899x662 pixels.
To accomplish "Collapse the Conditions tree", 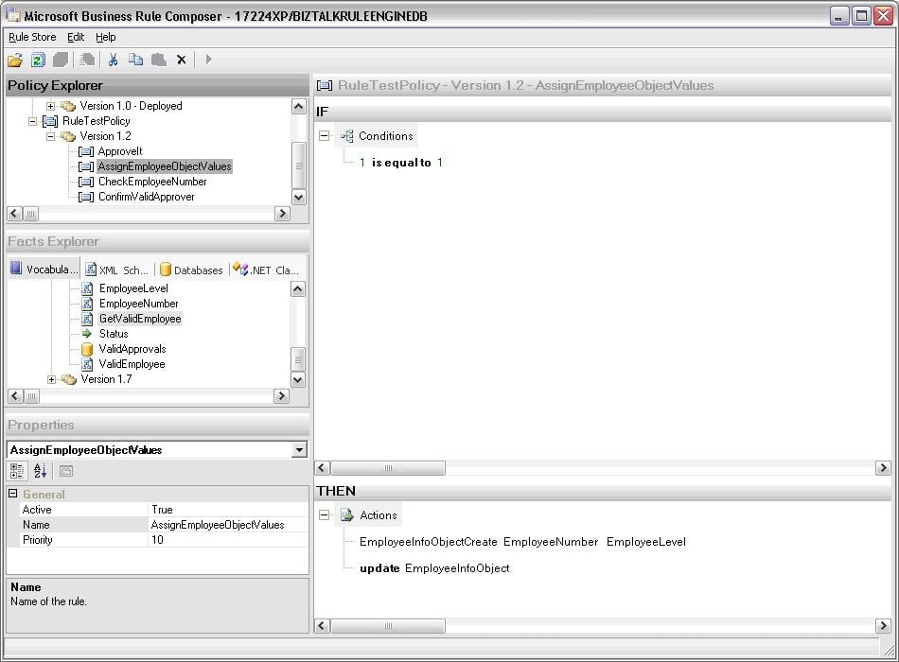I will [x=325, y=136].
